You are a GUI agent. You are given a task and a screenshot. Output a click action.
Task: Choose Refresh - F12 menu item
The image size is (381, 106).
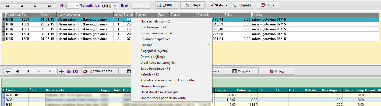point(171,74)
